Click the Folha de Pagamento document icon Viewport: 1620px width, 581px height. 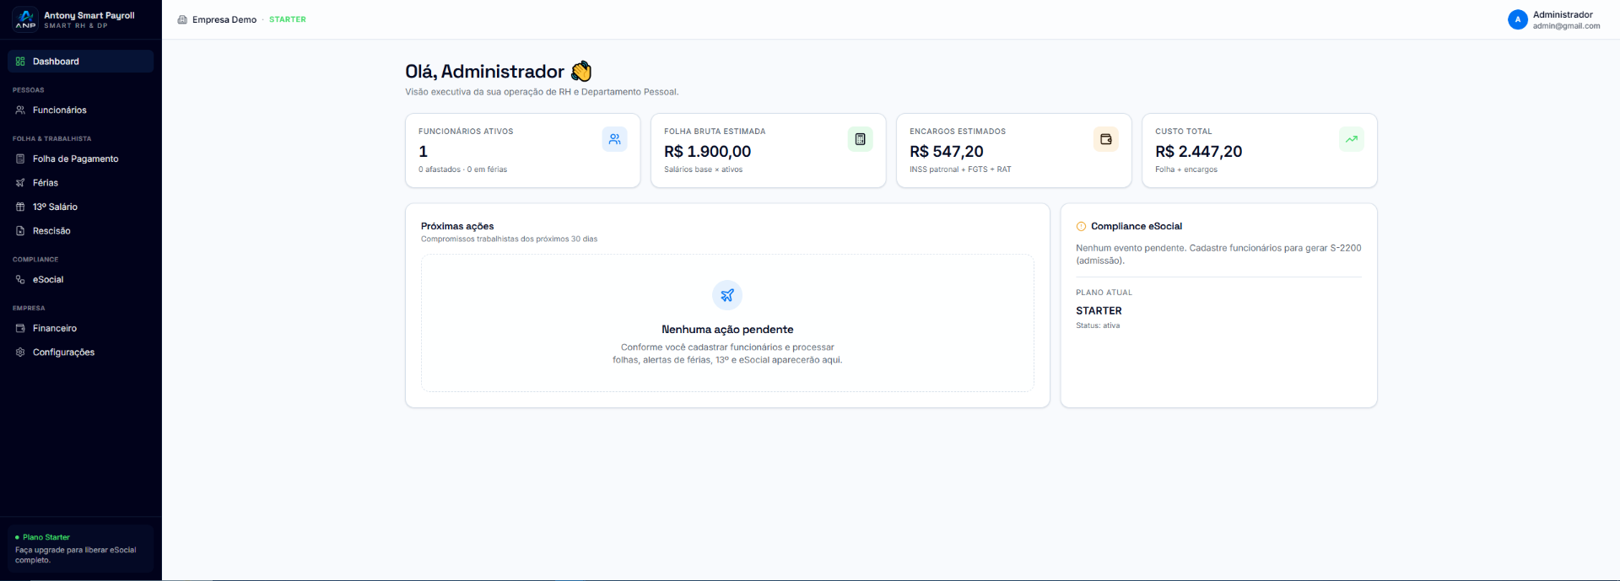pos(20,159)
